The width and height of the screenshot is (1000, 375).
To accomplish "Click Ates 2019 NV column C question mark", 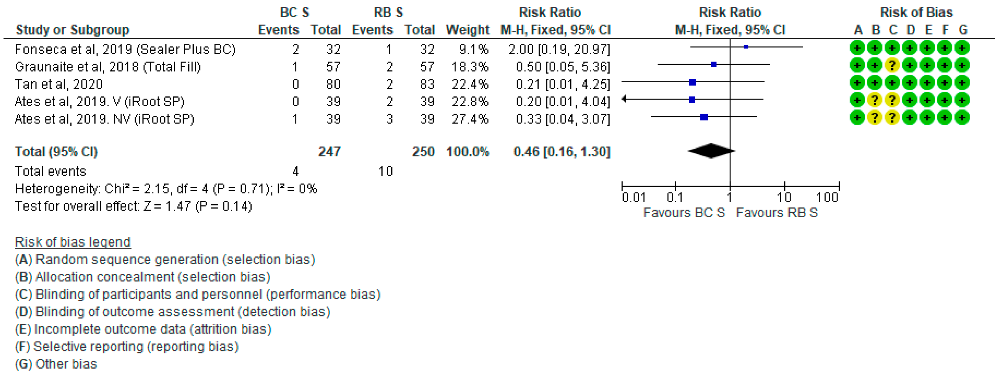I will (892, 118).
